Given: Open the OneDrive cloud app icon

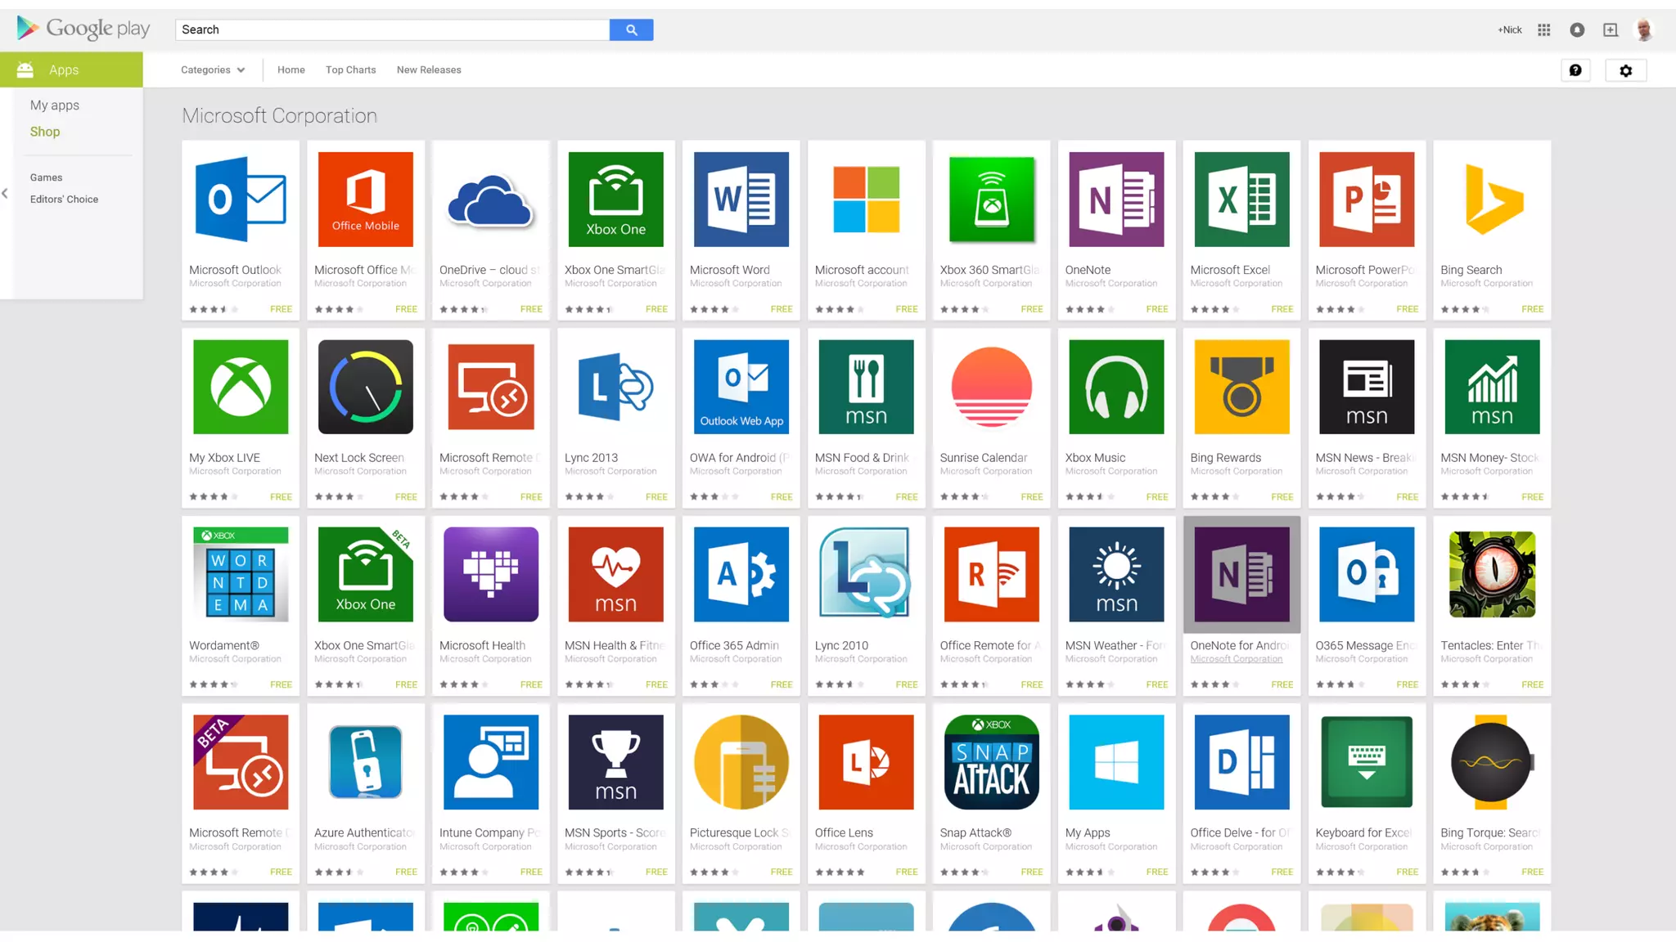Looking at the screenshot, I should (491, 200).
